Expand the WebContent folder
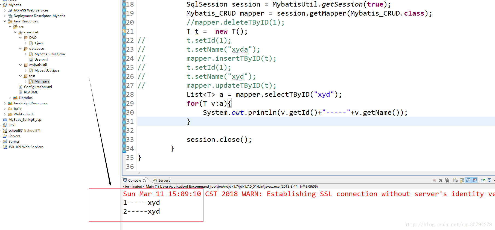The image size is (495, 230). coord(5,114)
